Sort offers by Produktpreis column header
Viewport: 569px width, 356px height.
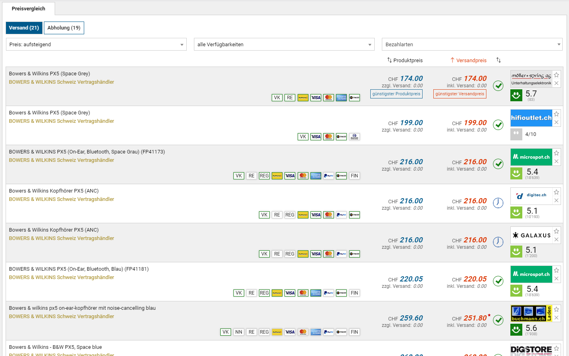point(405,60)
